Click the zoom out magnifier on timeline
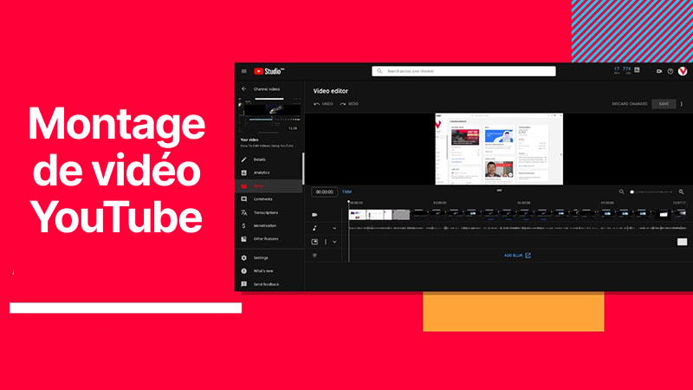Viewport: 693px width, 390px height. click(x=621, y=192)
